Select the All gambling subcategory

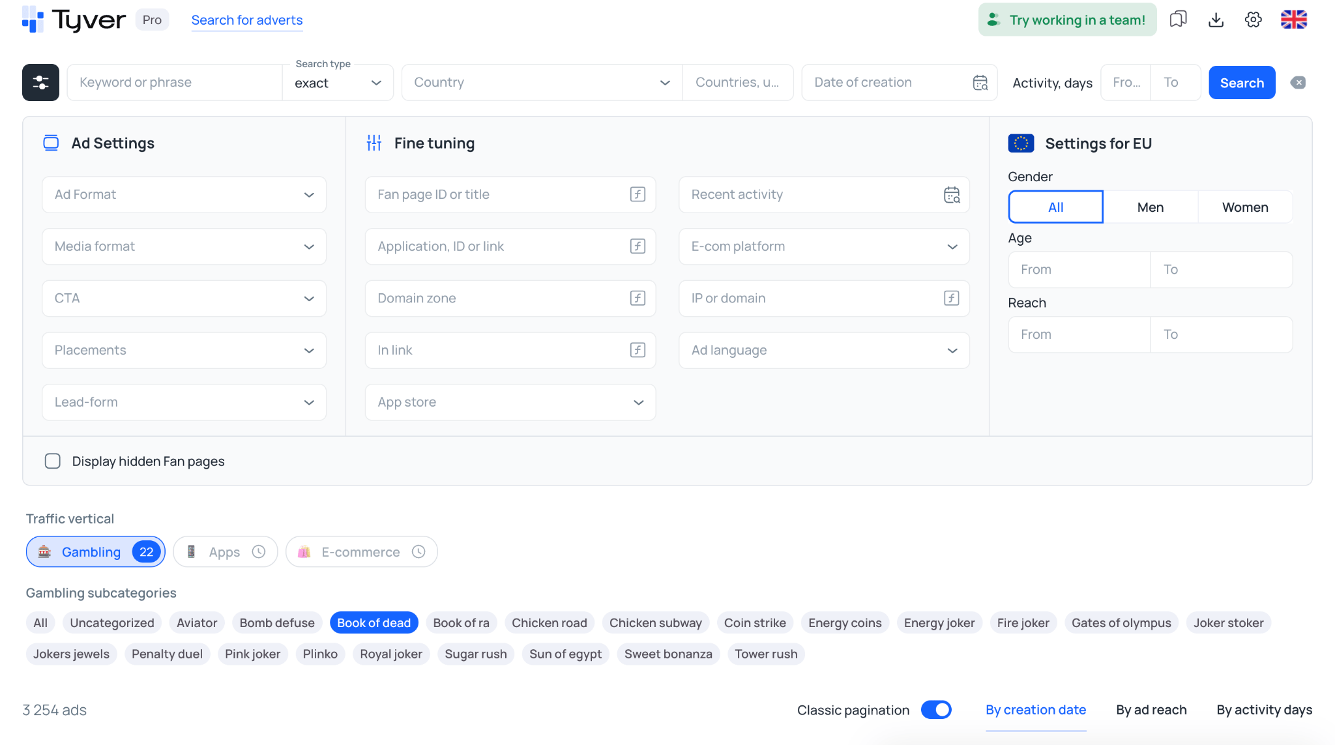tap(40, 622)
